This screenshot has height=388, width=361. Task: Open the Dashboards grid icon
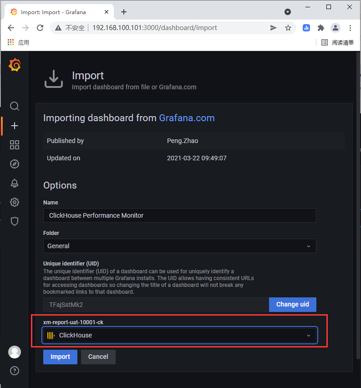[x=15, y=145]
